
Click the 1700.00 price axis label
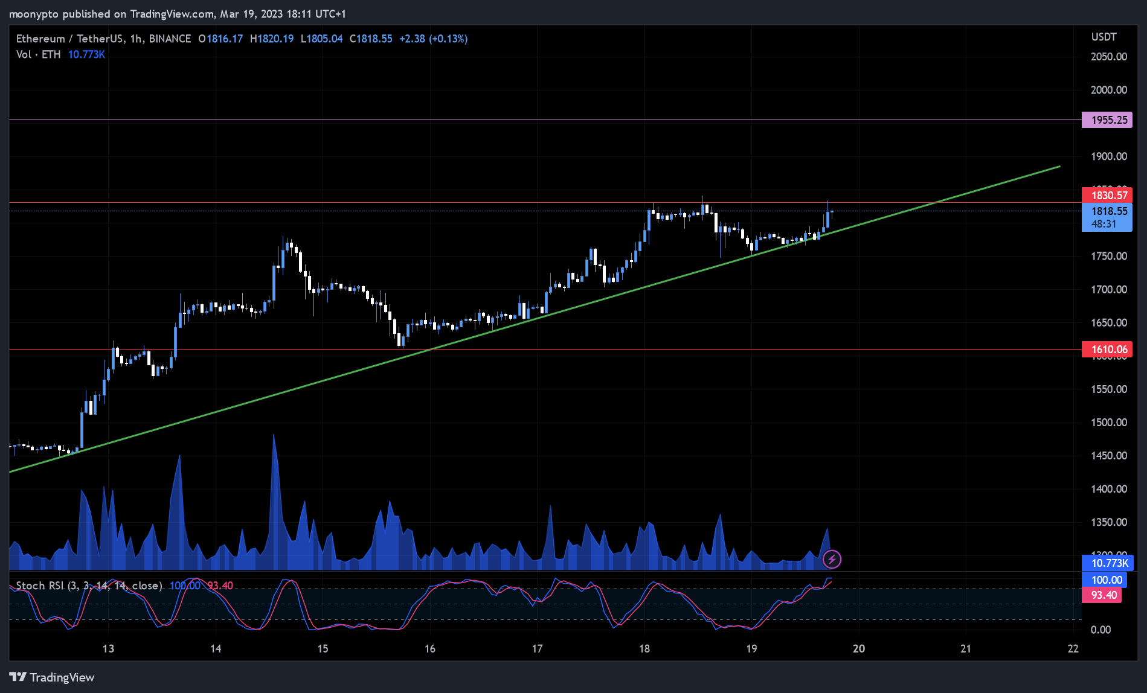pyautogui.click(x=1108, y=289)
